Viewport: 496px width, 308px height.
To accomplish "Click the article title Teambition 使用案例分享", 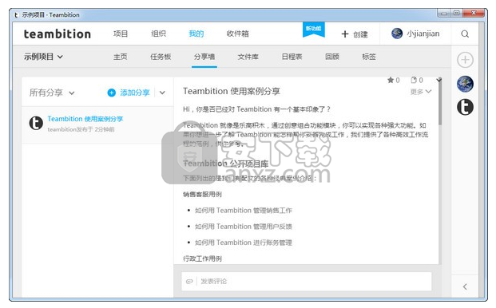I will coord(232,91).
